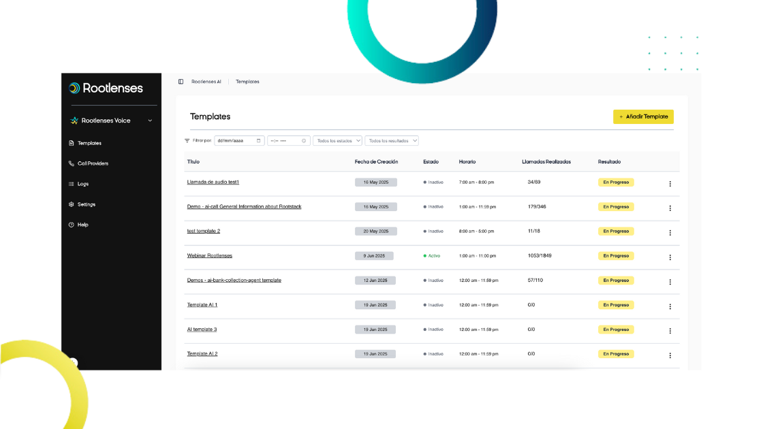Open Settings in the sidebar
This screenshot has height=429, width=763.
coord(86,204)
